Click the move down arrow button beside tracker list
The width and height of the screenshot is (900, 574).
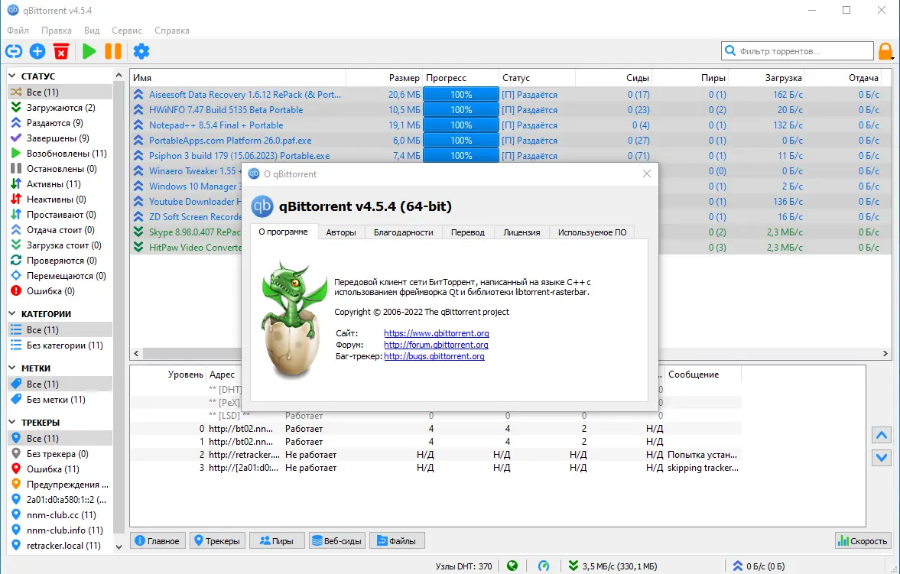[x=882, y=458]
